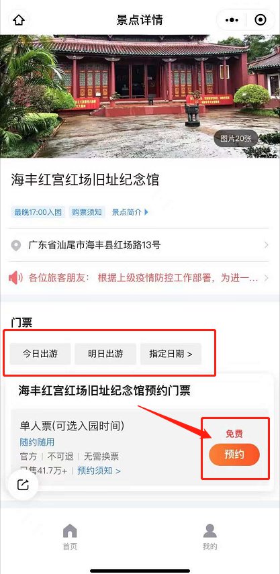
Task: Tap the orange 预约 button
Action: point(234,455)
